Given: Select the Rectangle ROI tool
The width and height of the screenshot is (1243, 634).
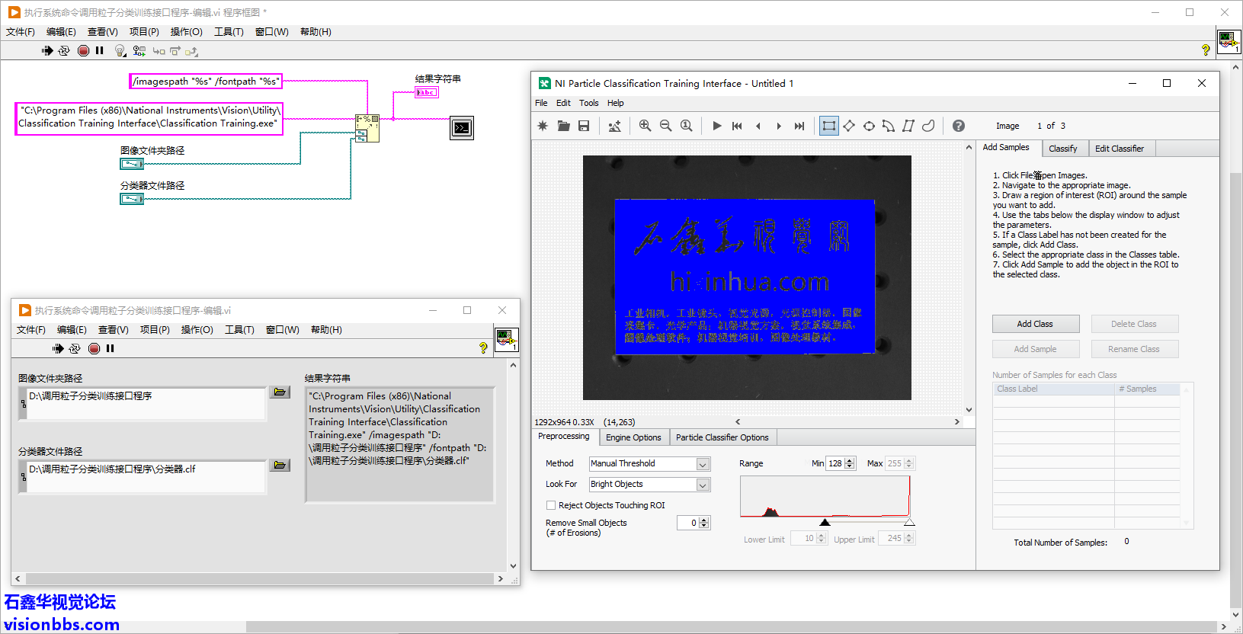Looking at the screenshot, I should tap(828, 126).
